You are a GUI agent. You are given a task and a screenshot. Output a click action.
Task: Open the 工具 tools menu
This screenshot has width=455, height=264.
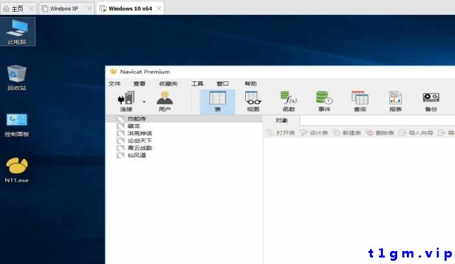tap(198, 84)
